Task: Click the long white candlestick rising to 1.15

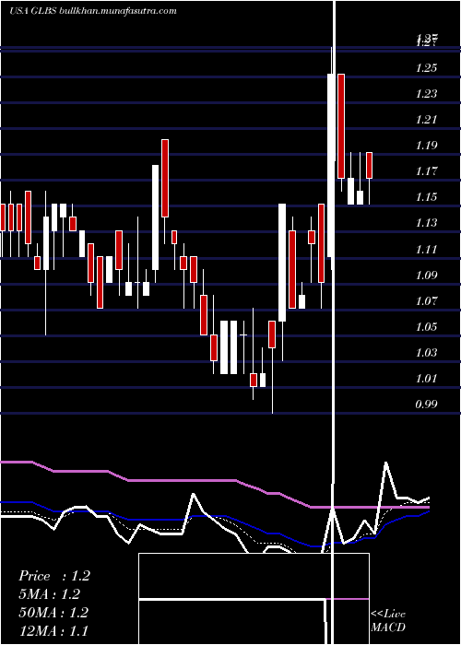Action: [x=282, y=263]
